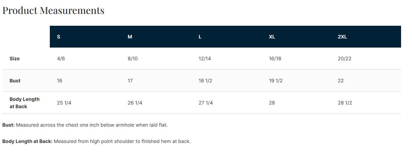Image resolution: width=412 pixels, height=153 pixels.
Task: Click the Body Length at Back description note
Action: [x=96, y=141]
